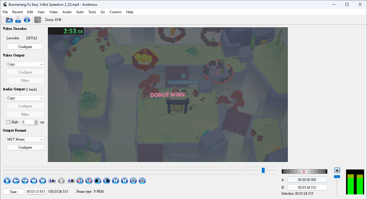Go to the previous cut point
Viewport: 367px width, 199px height.
click(x=80, y=181)
